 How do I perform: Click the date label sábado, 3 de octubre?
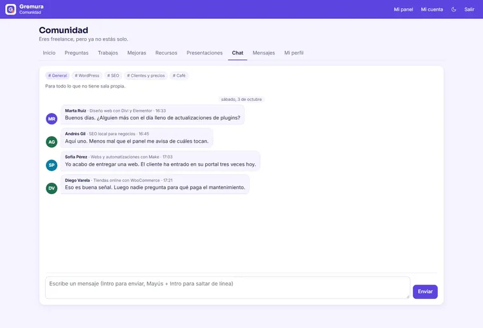point(241,100)
